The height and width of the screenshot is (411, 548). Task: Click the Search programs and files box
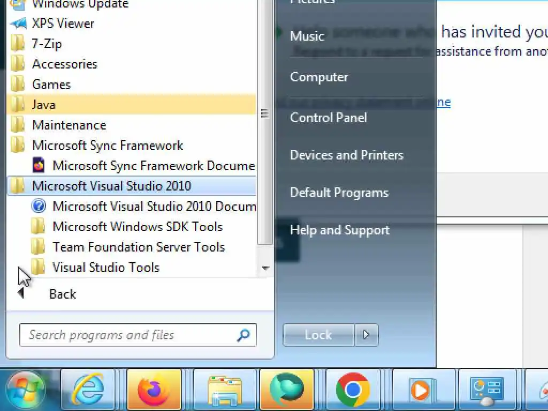138,335
